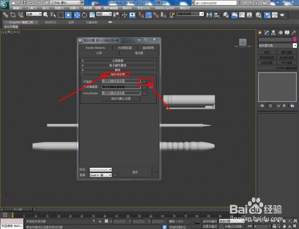This screenshot has height=229, width=299.
Task: Switch to the Render Elements tab
Action: pos(95,48)
